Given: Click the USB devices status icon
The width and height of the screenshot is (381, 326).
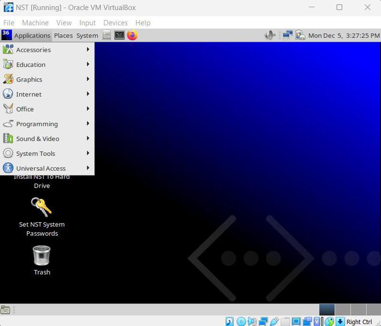Looking at the screenshot, I should 274,322.
